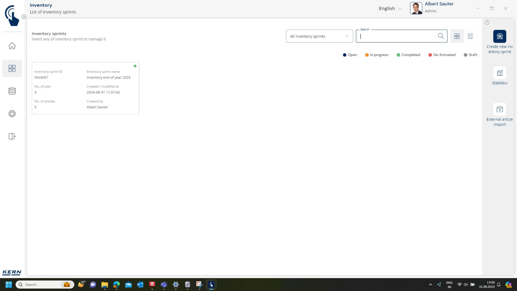Click the Completed green status dot in legend
Screen dimensions: 517x291
(x=398, y=55)
